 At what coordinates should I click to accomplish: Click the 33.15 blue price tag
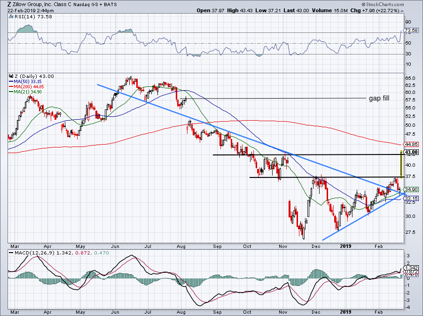pos(411,198)
